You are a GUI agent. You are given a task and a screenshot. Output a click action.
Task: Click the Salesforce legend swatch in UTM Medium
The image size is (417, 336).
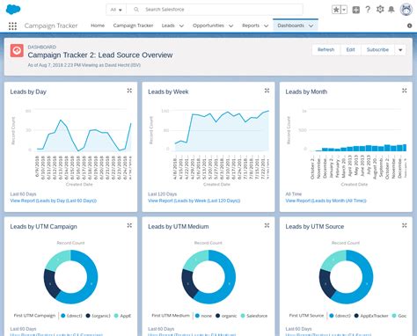243,316
